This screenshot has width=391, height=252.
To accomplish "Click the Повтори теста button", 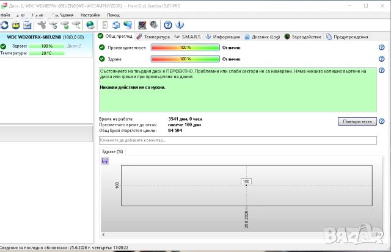I will coord(357,121).
